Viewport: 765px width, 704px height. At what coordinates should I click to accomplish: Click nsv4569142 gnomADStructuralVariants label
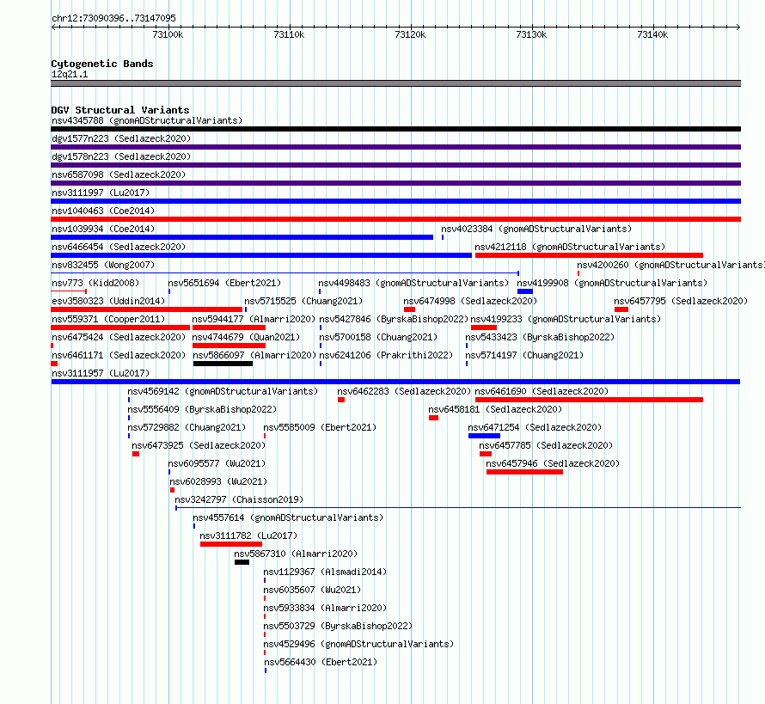pos(223,391)
